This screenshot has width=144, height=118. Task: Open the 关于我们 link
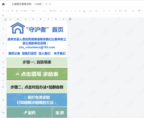pyautogui.click(x=60, y=53)
